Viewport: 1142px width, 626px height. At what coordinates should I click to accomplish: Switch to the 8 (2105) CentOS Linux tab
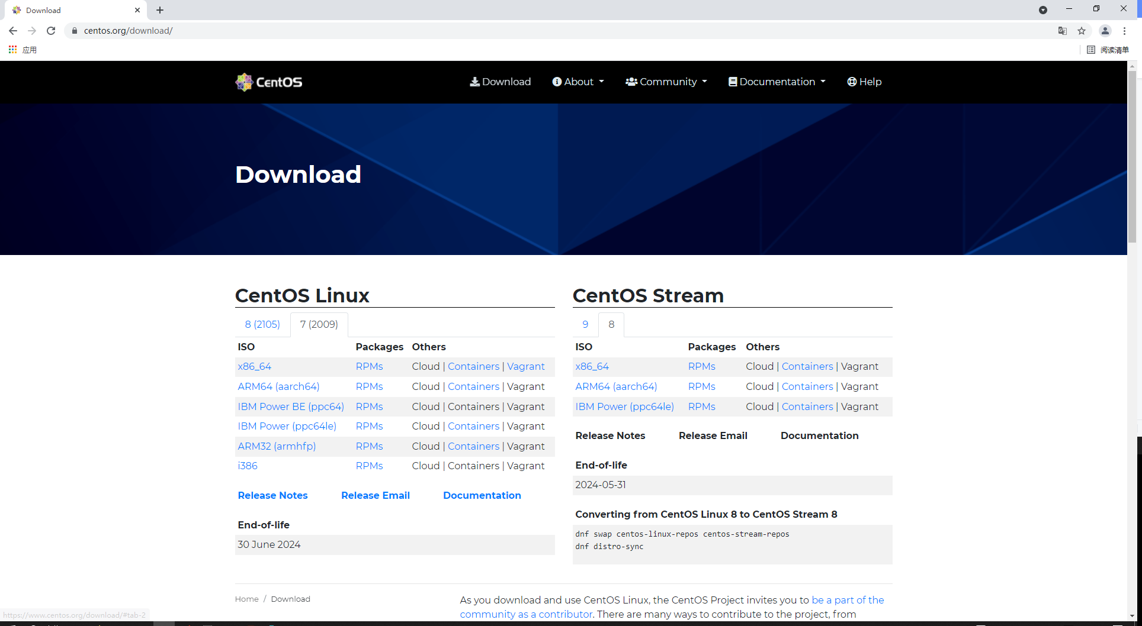coord(262,324)
